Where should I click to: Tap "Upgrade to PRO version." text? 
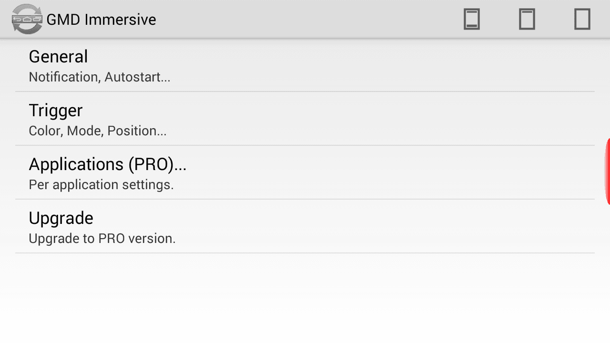[102, 239]
